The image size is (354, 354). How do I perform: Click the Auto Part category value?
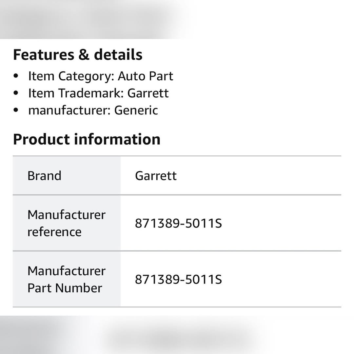[145, 76]
